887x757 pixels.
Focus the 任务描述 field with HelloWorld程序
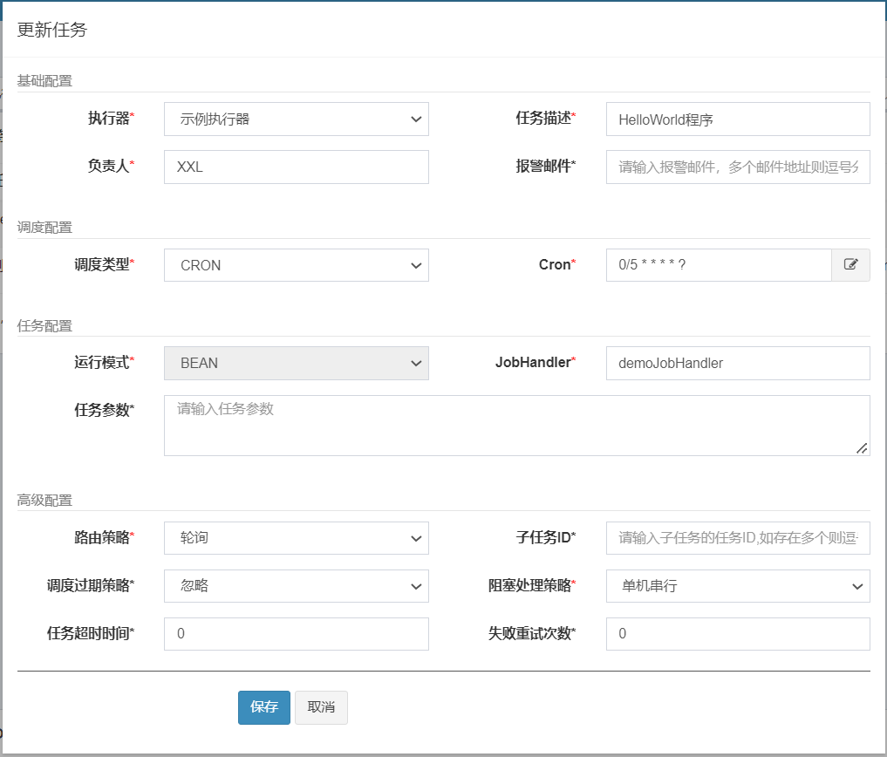738,119
